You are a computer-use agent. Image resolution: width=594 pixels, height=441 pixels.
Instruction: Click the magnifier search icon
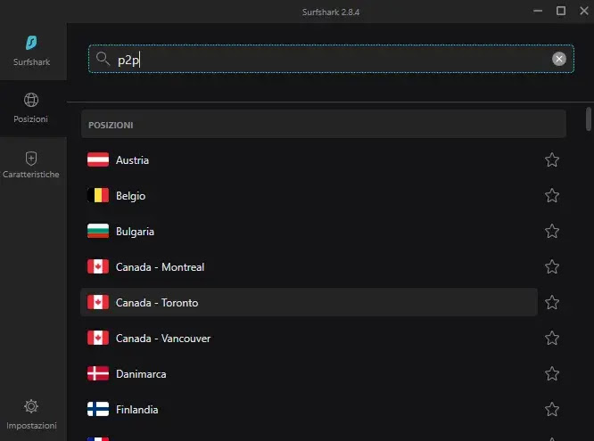pos(103,59)
